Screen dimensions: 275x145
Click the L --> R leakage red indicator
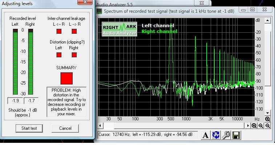(74, 31)
